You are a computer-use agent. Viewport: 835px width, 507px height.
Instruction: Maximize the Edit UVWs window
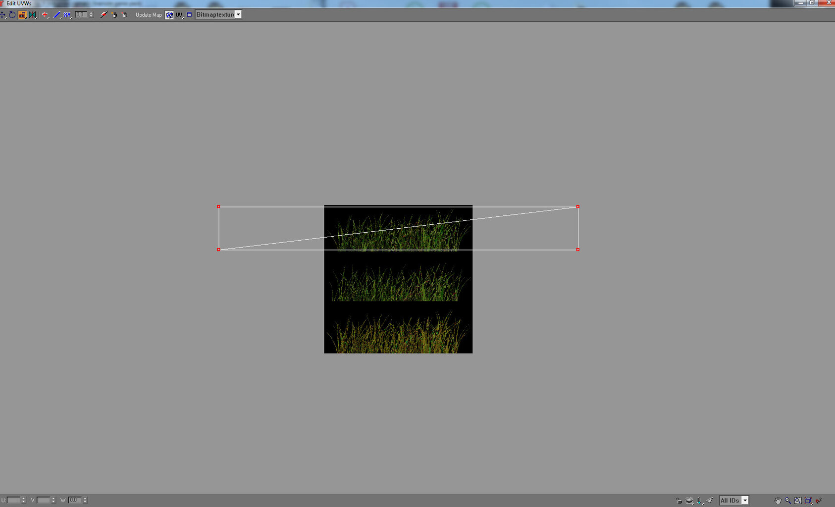[x=812, y=2]
